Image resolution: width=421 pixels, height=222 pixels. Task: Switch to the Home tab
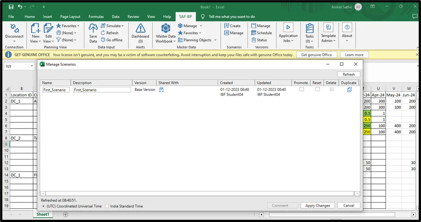pyautogui.click(x=30, y=17)
